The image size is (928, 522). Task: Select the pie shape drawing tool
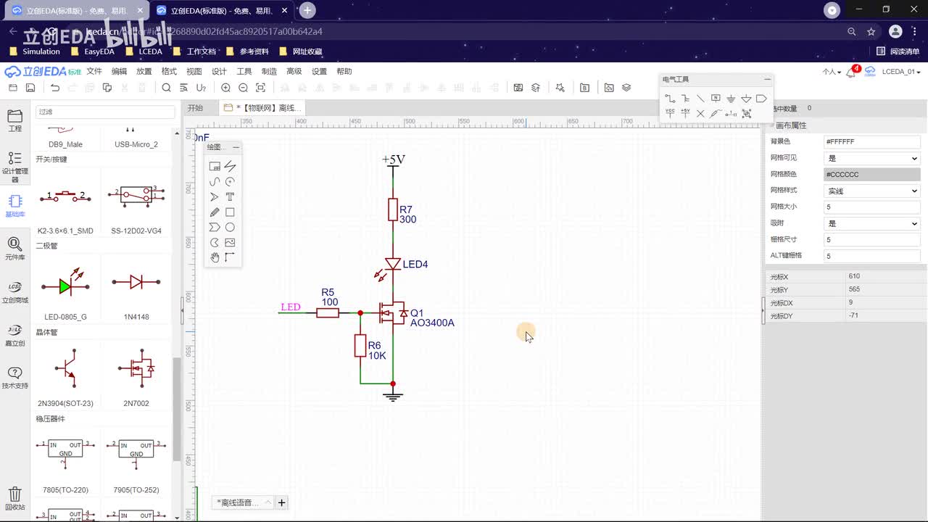click(215, 243)
